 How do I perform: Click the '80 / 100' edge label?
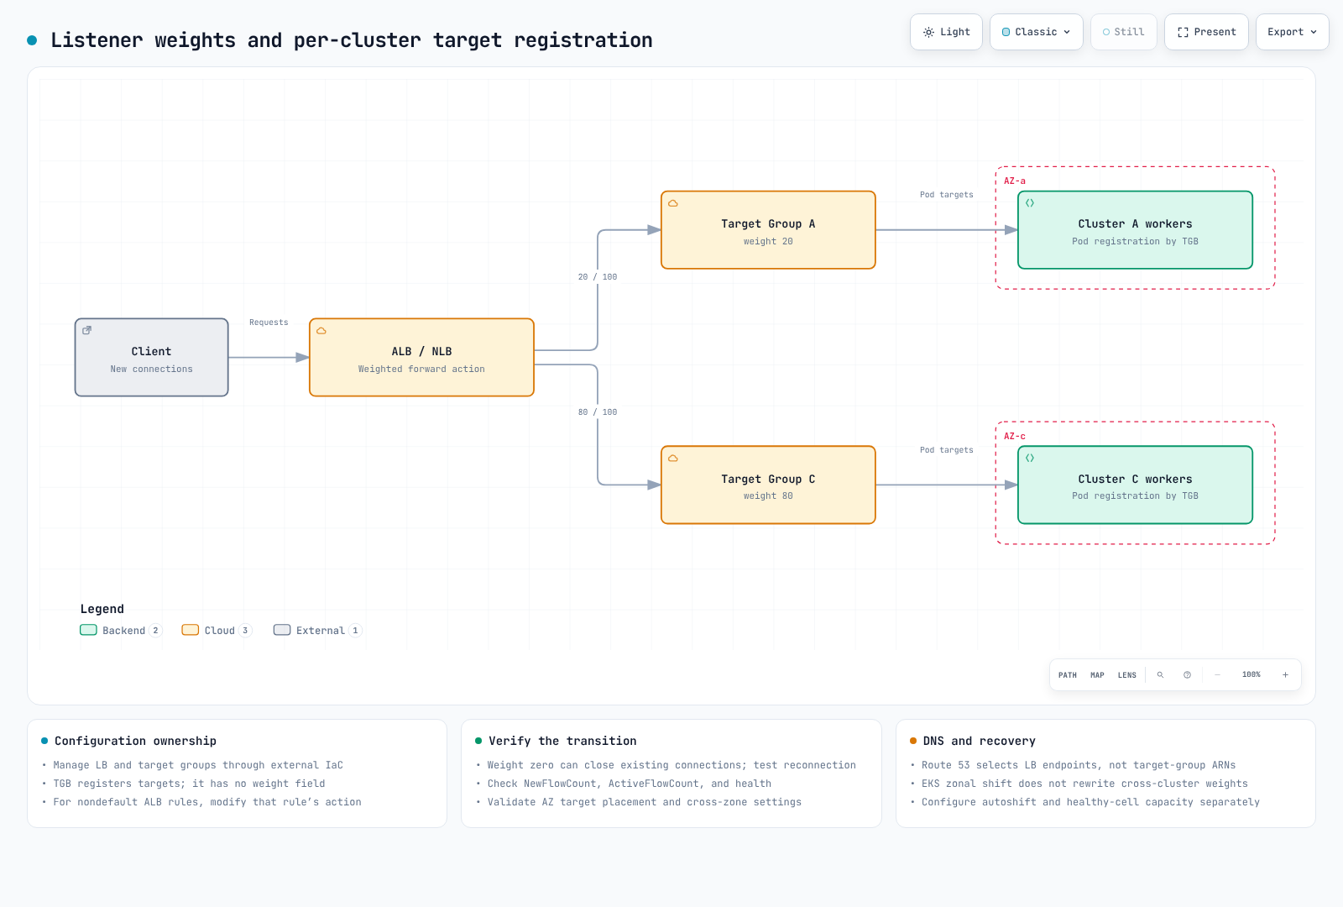(598, 412)
